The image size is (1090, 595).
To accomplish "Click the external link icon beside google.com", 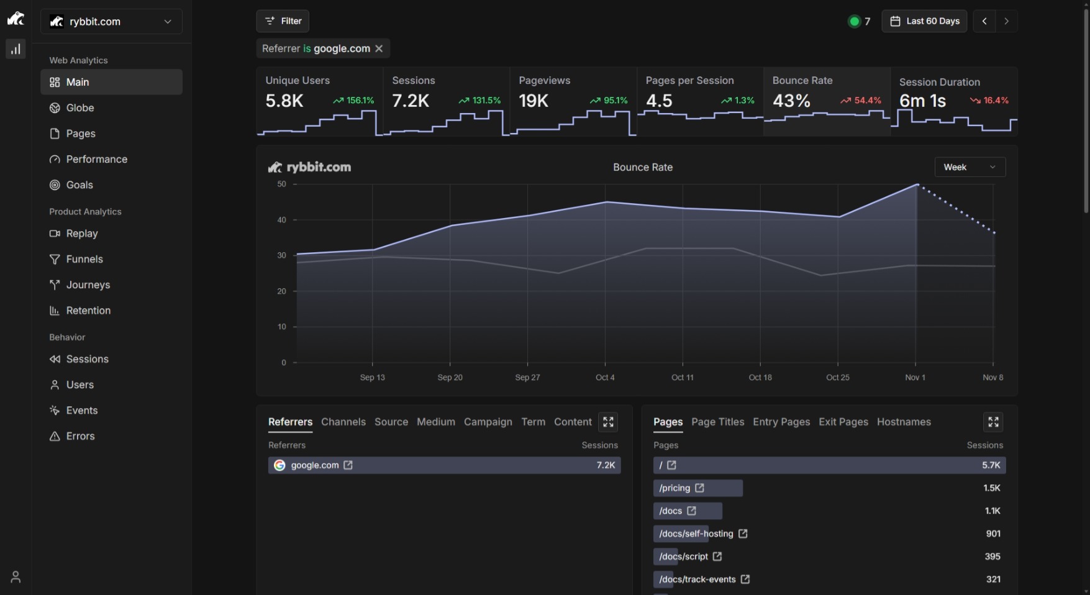I will click(x=348, y=465).
